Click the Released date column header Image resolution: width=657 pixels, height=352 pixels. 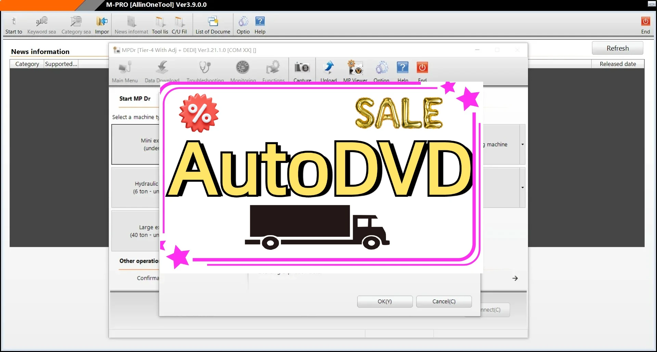[x=618, y=64]
